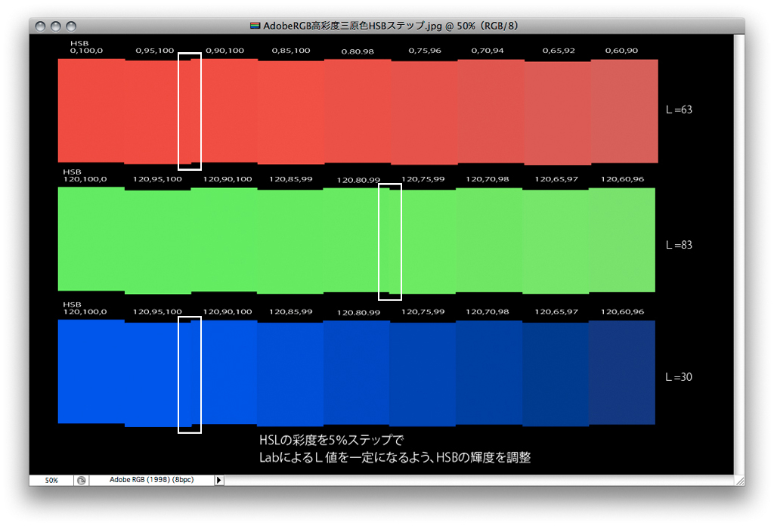
Task: Close the document window with red button
Action: coord(41,26)
